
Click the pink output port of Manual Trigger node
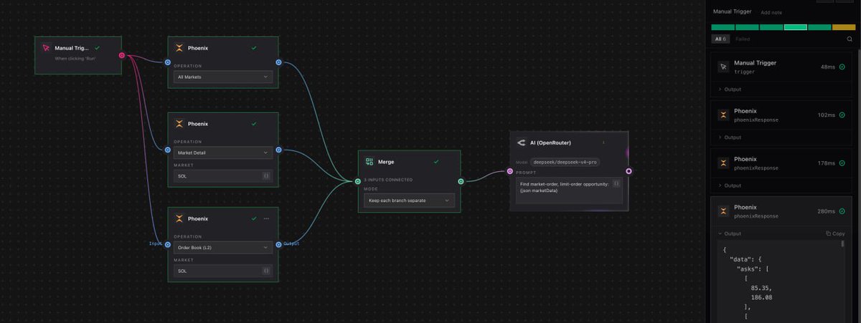point(121,54)
